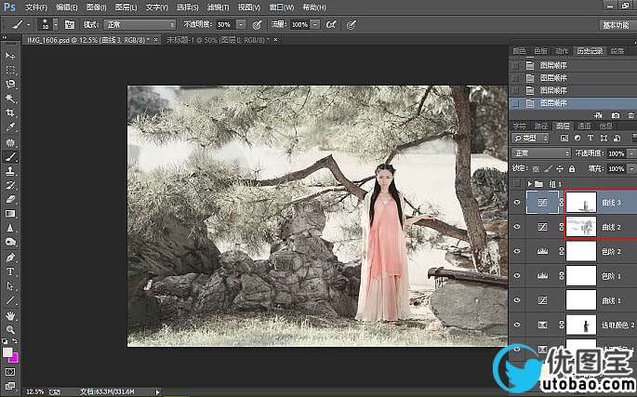Switch to the 通道 panel tab
Screen dimensions: 637x397
tap(584, 126)
